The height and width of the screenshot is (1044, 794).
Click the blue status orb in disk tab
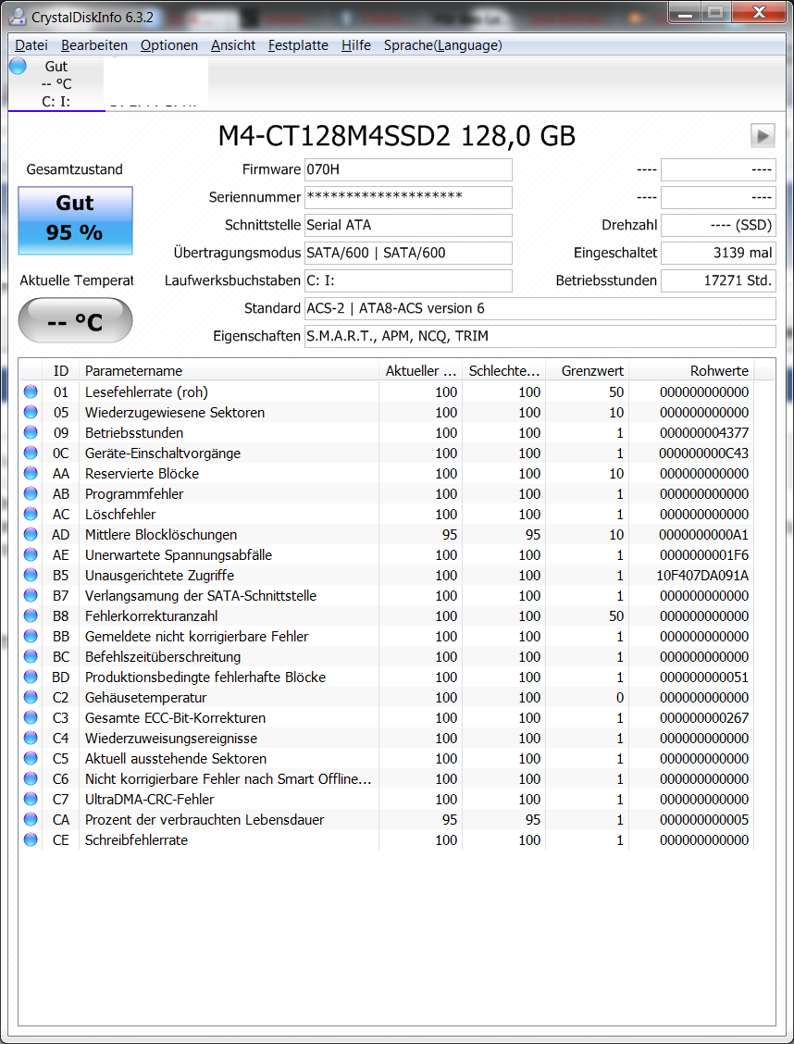[18, 66]
